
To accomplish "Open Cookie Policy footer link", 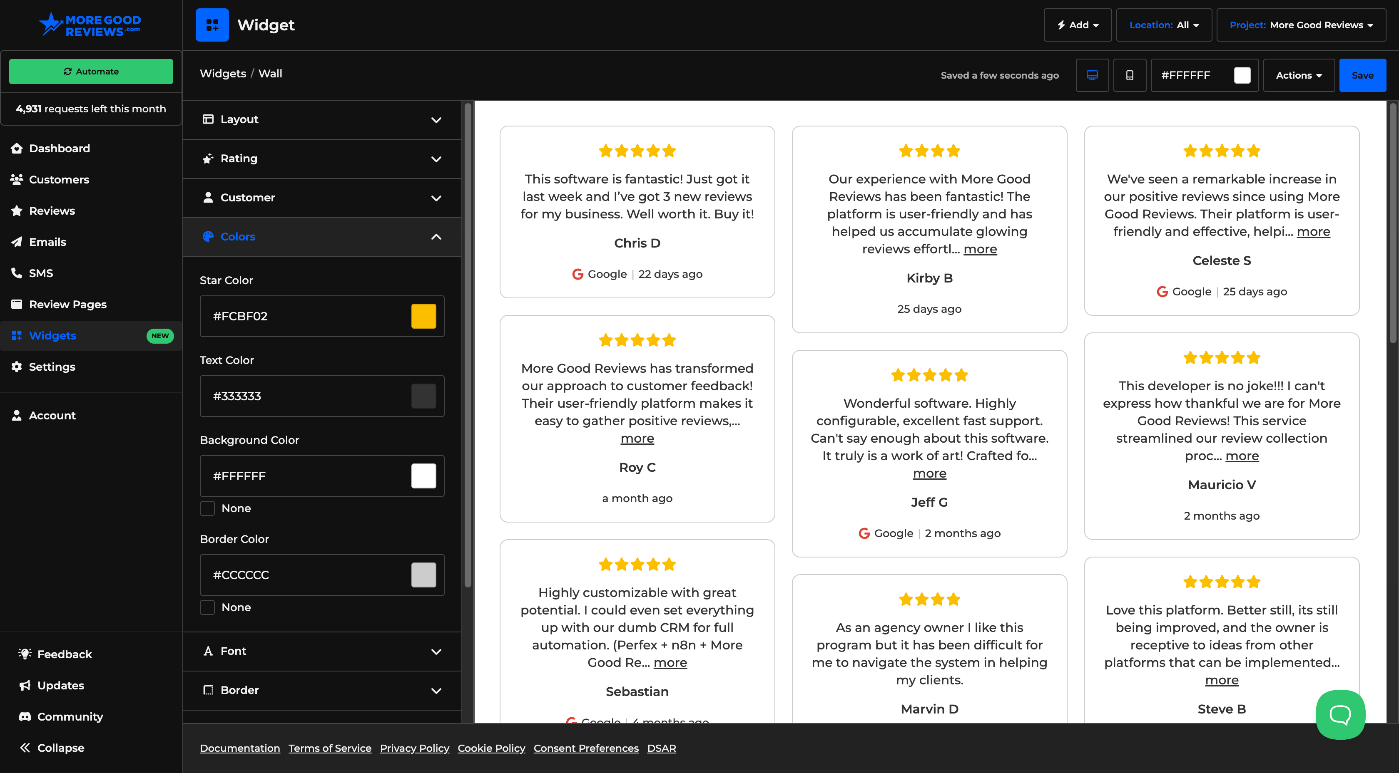I will coord(491,748).
